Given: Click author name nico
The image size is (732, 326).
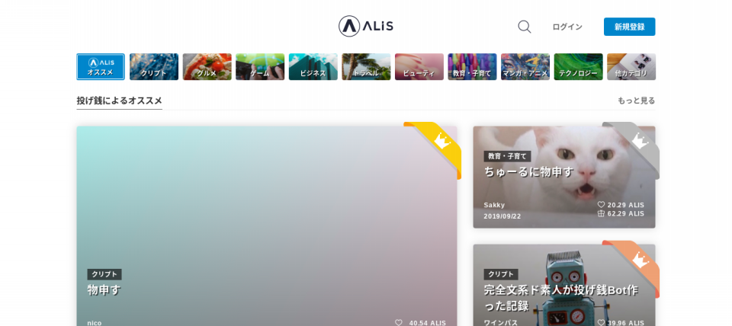Looking at the screenshot, I should 95,323.
